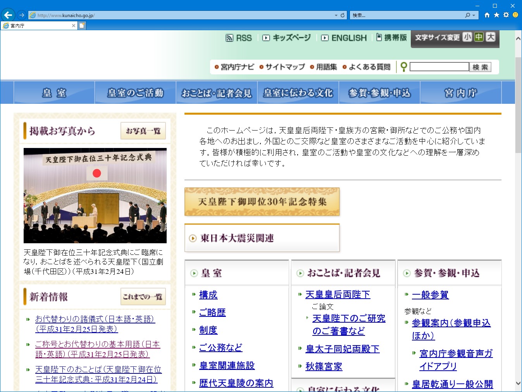
Task: Open the 参観案内(参観申込ほか) link
Action: tap(451, 329)
